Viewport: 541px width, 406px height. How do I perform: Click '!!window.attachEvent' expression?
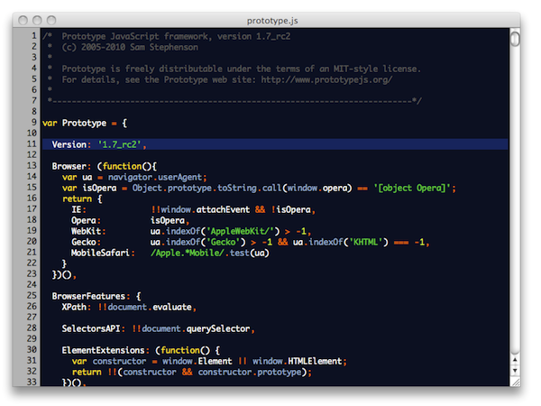[200, 209]
